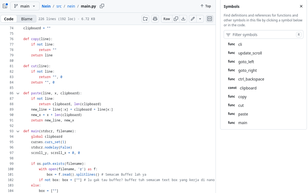Copy raw file contents icon

pyautogui.click(x=176, y=19)
